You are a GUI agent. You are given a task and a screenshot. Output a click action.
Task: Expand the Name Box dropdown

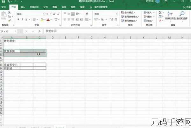pyautogui.click(x=16, y=31)
